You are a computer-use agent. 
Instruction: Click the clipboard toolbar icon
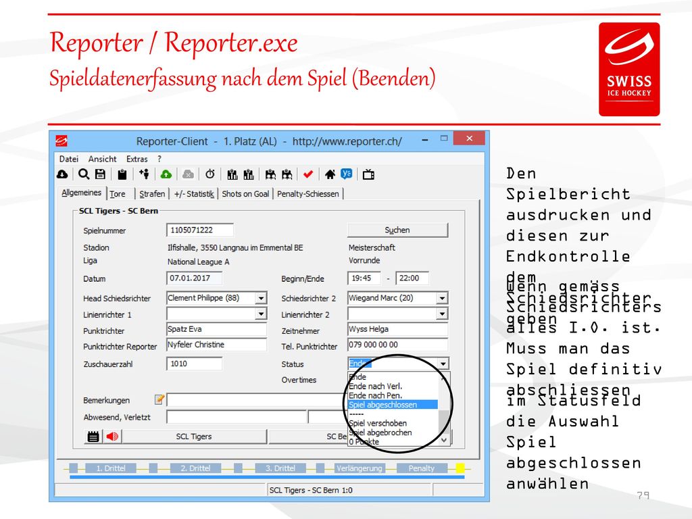122,175
